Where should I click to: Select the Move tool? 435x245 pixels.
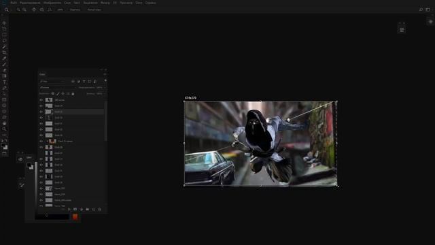[4, 23]
